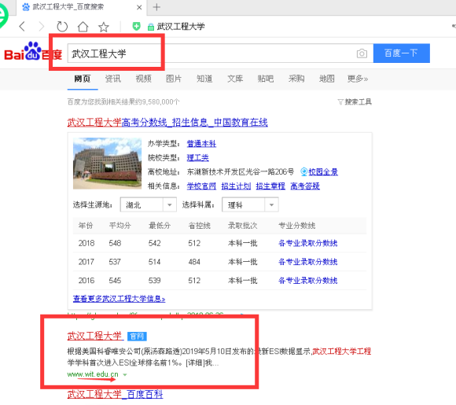The width and height of the screenshot is (456, 405).
Task: Open the 选择生源地 dropdown showing 湖北
Action: (x=149, y=204)
